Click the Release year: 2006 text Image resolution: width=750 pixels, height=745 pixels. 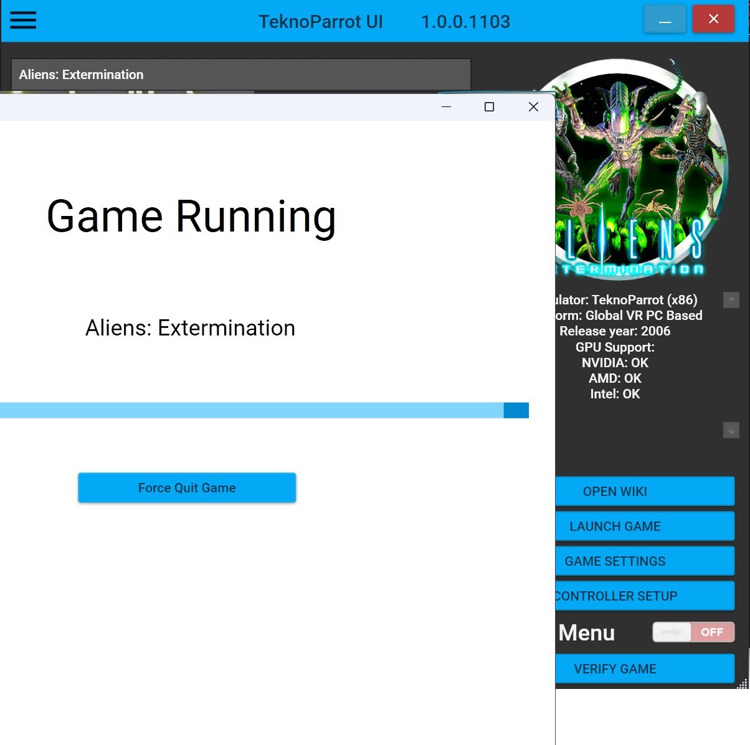(615, 331)
